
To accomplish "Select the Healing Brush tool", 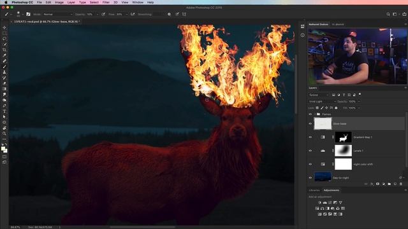I will (4, 61).
